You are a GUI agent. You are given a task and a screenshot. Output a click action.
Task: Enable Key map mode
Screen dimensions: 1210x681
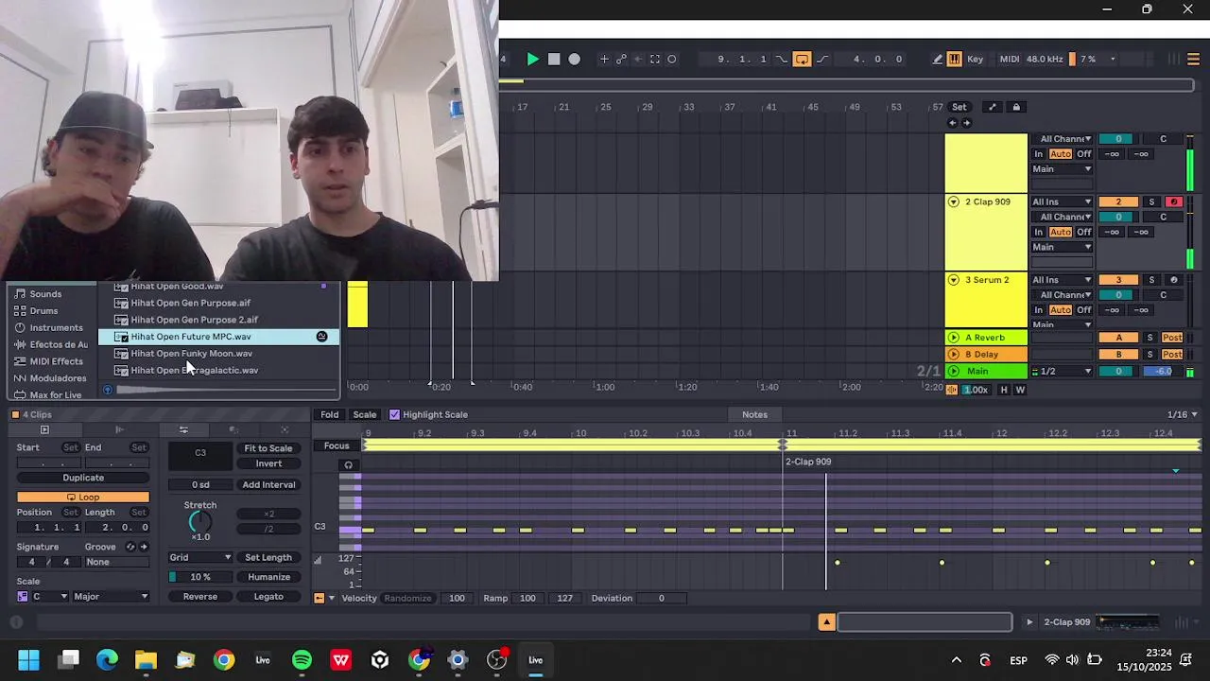[x=976, y=59]
